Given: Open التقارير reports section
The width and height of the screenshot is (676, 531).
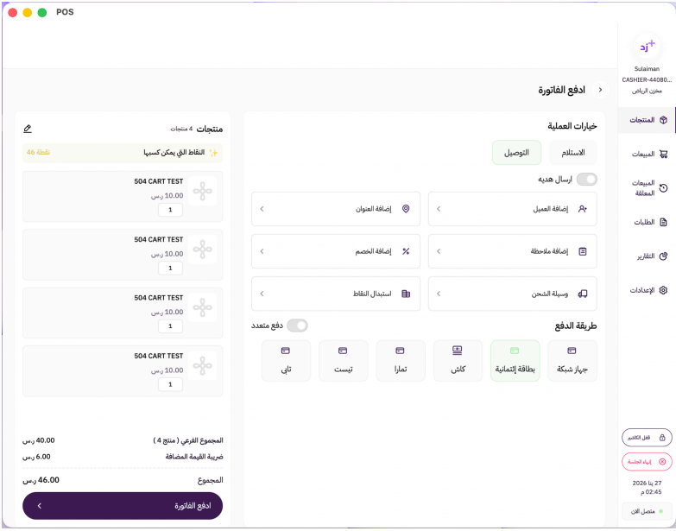Looking at the screenshot, I should click(647, 256).
